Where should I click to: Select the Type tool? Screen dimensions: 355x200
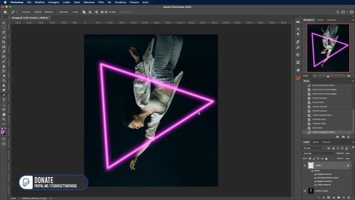(x=4, y=100)
